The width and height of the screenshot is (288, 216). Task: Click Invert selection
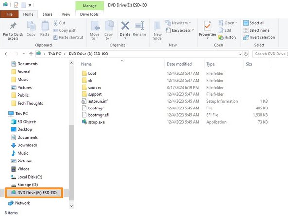(x=259, y=37)
